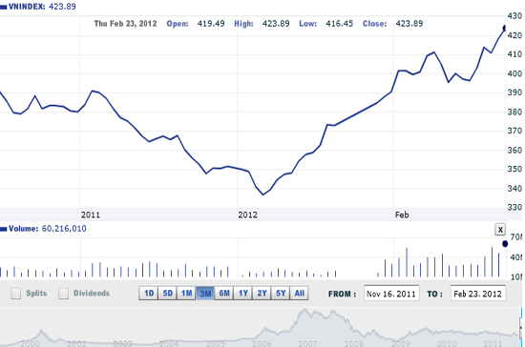Click the FROM date field
This screenshot has height=347, width=525.
click(x=391, y=294)
